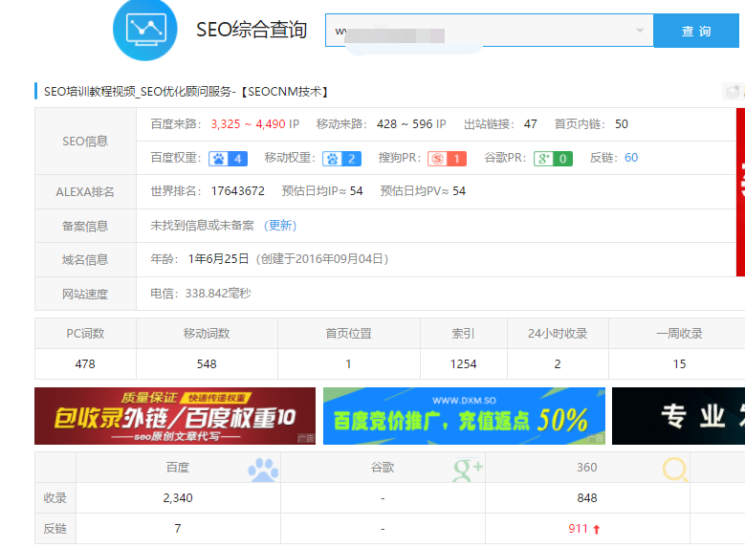Click the 360 magnifier icon in table header
Image resolution: width=745 pixels, height=548 pixels.
coord(675,469)
